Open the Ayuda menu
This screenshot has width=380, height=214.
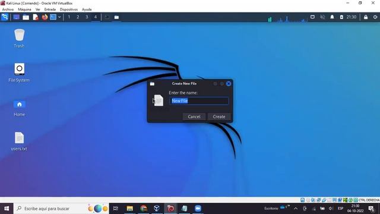click(x=87, y=10)
